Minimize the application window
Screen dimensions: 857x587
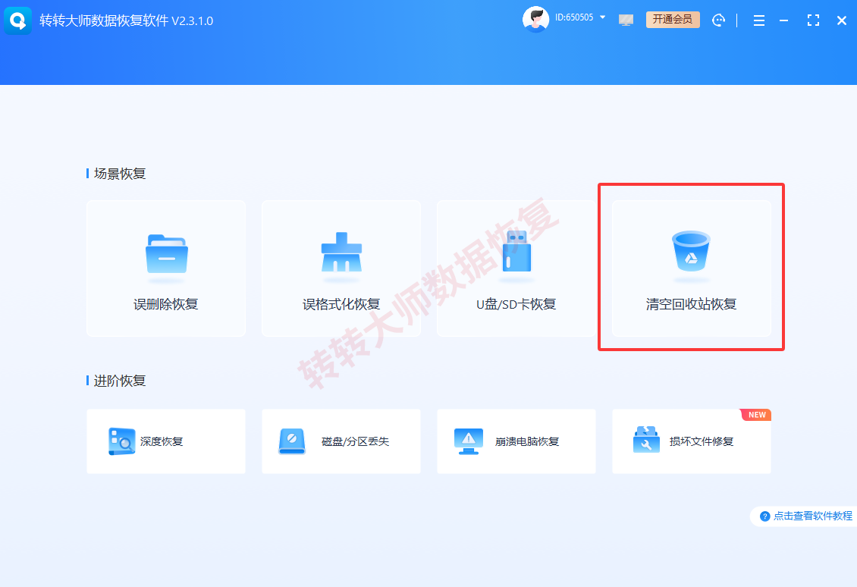tap(783, 20)
